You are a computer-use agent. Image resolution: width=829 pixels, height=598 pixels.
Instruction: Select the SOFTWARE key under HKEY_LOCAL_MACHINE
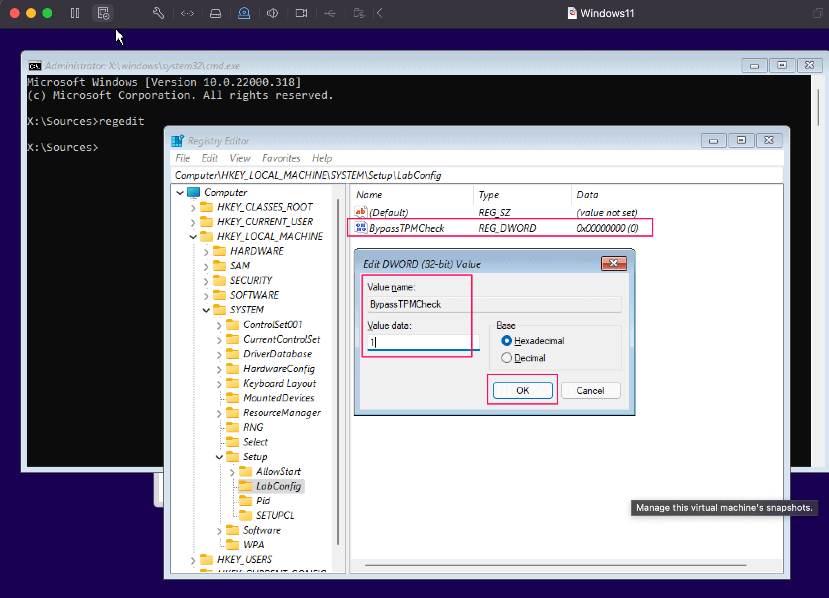pos(254,295)
